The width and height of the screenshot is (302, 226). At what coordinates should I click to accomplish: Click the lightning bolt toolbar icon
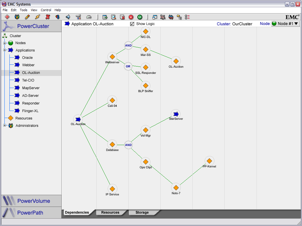tap(37, 17)
